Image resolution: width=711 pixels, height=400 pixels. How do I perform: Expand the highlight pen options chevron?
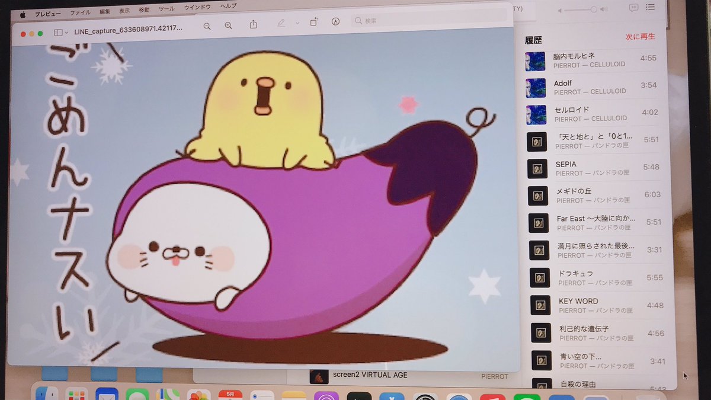coord(297,23)
